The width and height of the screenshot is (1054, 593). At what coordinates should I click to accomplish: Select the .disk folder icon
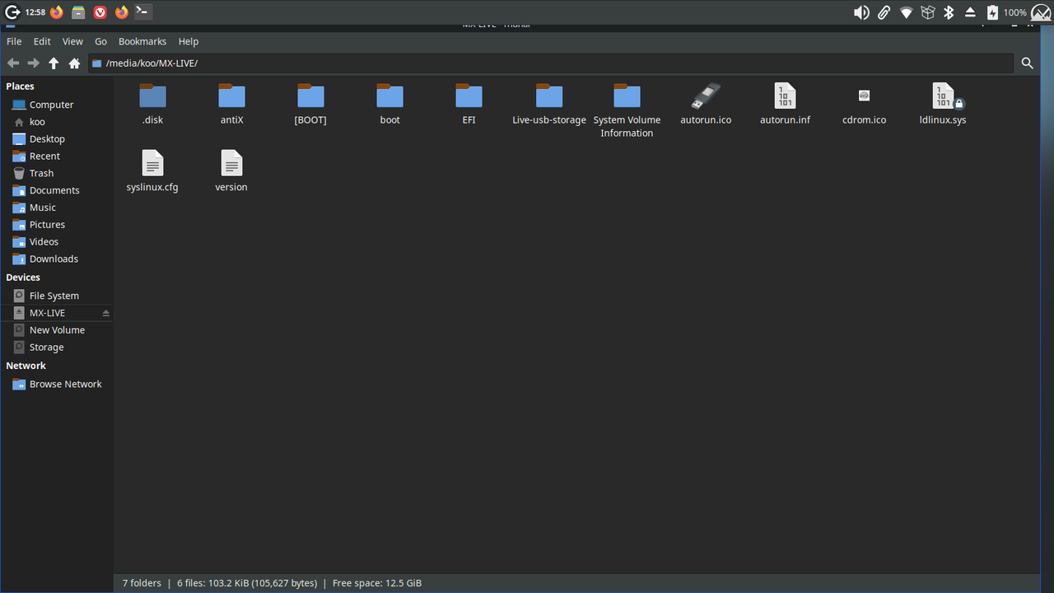coord(152,96)
